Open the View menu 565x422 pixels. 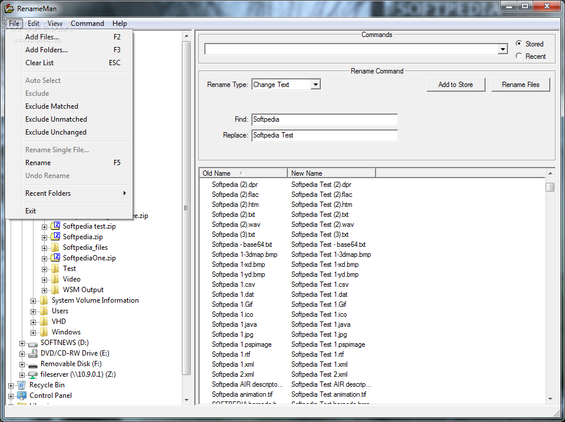(55, 24)
